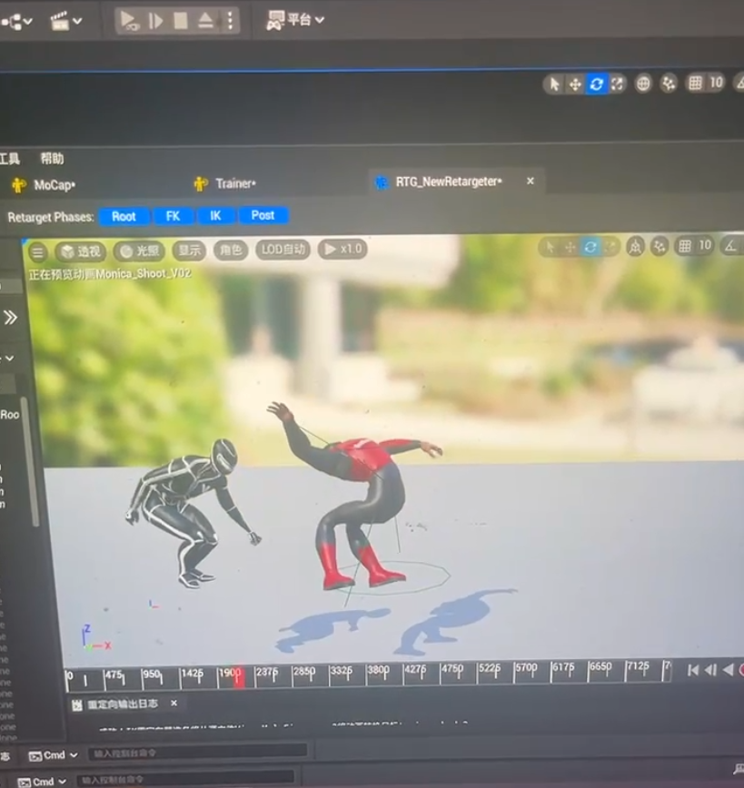744x788 pixels.
Task: Toggle angle snapping in the viewport toolbar
Action: pyautogui.click(x=729, y=245)
